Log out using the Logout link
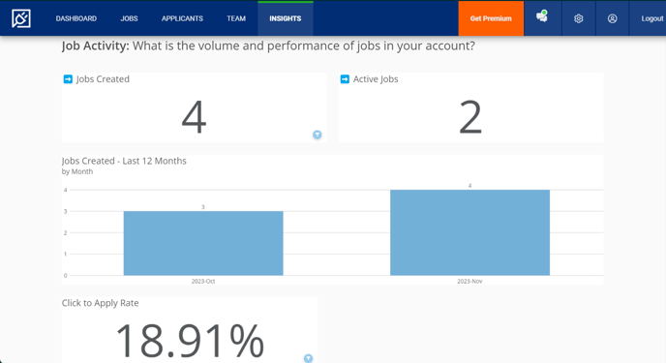 point(652,18)
